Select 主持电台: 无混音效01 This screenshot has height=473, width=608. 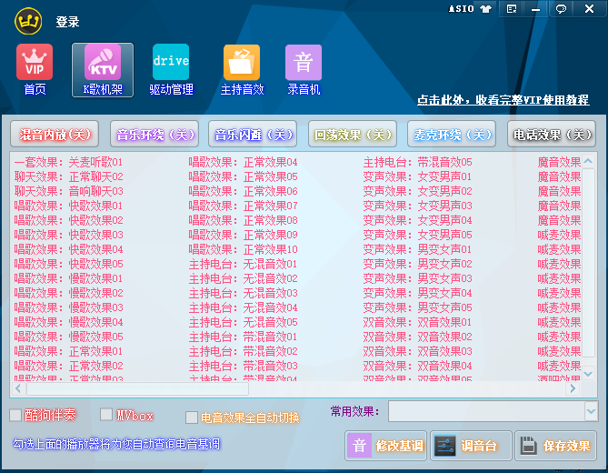[x=244, y=264]
